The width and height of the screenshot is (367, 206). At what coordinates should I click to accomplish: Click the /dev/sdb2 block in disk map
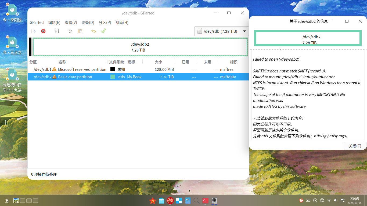click(140, 47)
